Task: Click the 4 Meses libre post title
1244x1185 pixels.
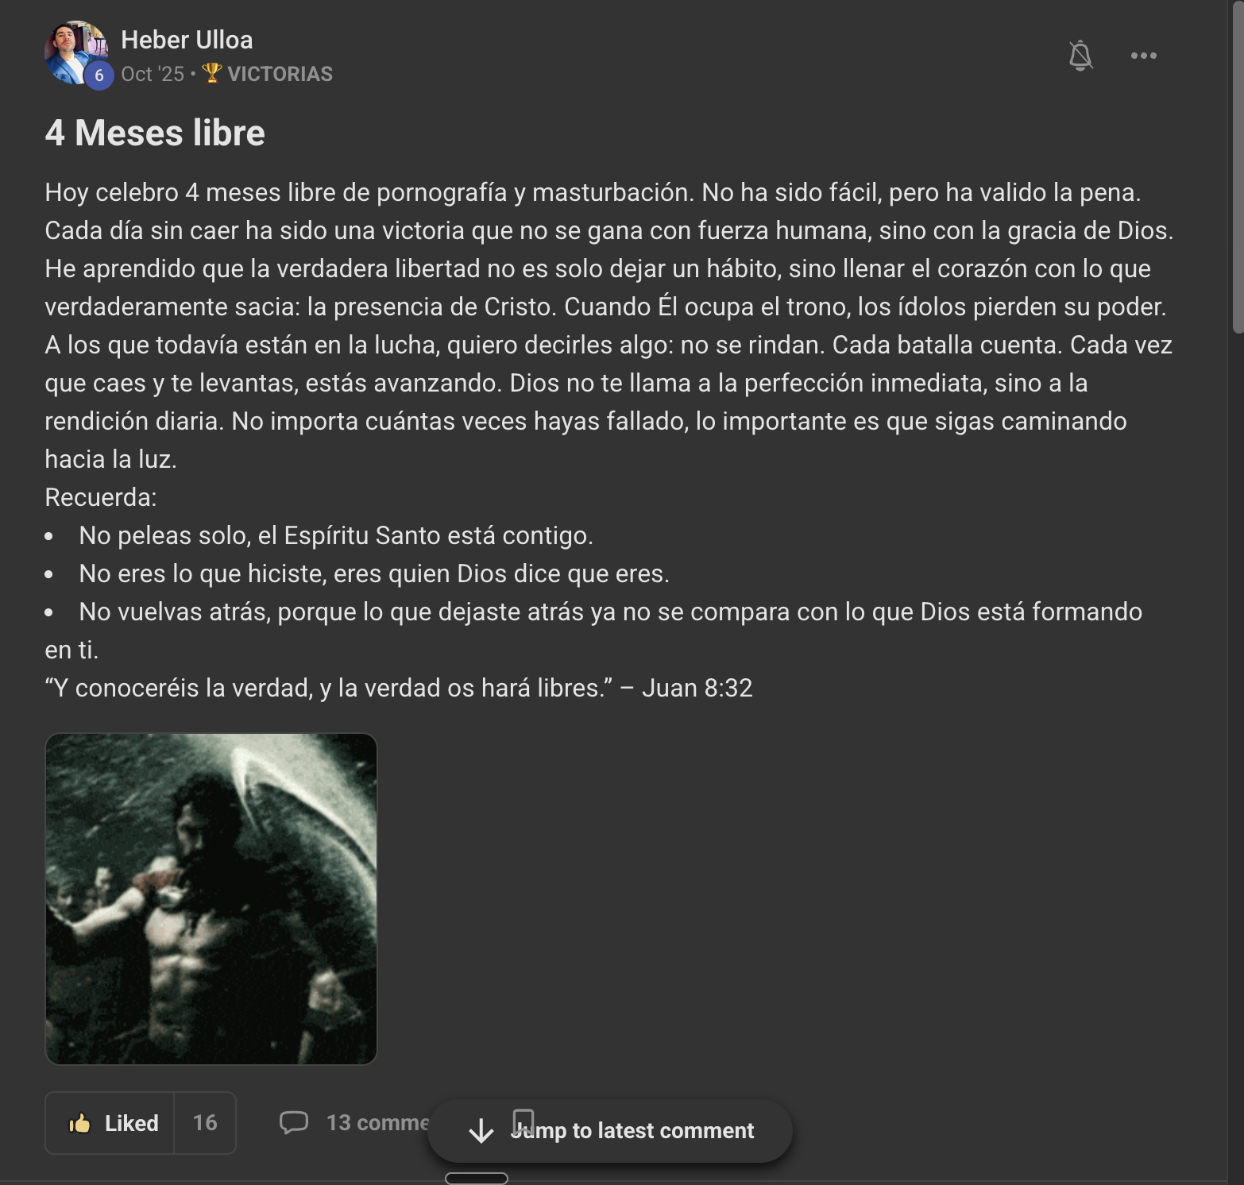Action: (155, 133)
